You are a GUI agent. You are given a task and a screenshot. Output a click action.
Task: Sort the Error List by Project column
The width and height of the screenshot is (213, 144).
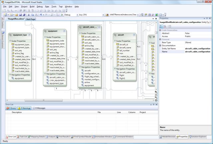coord(148,112)
